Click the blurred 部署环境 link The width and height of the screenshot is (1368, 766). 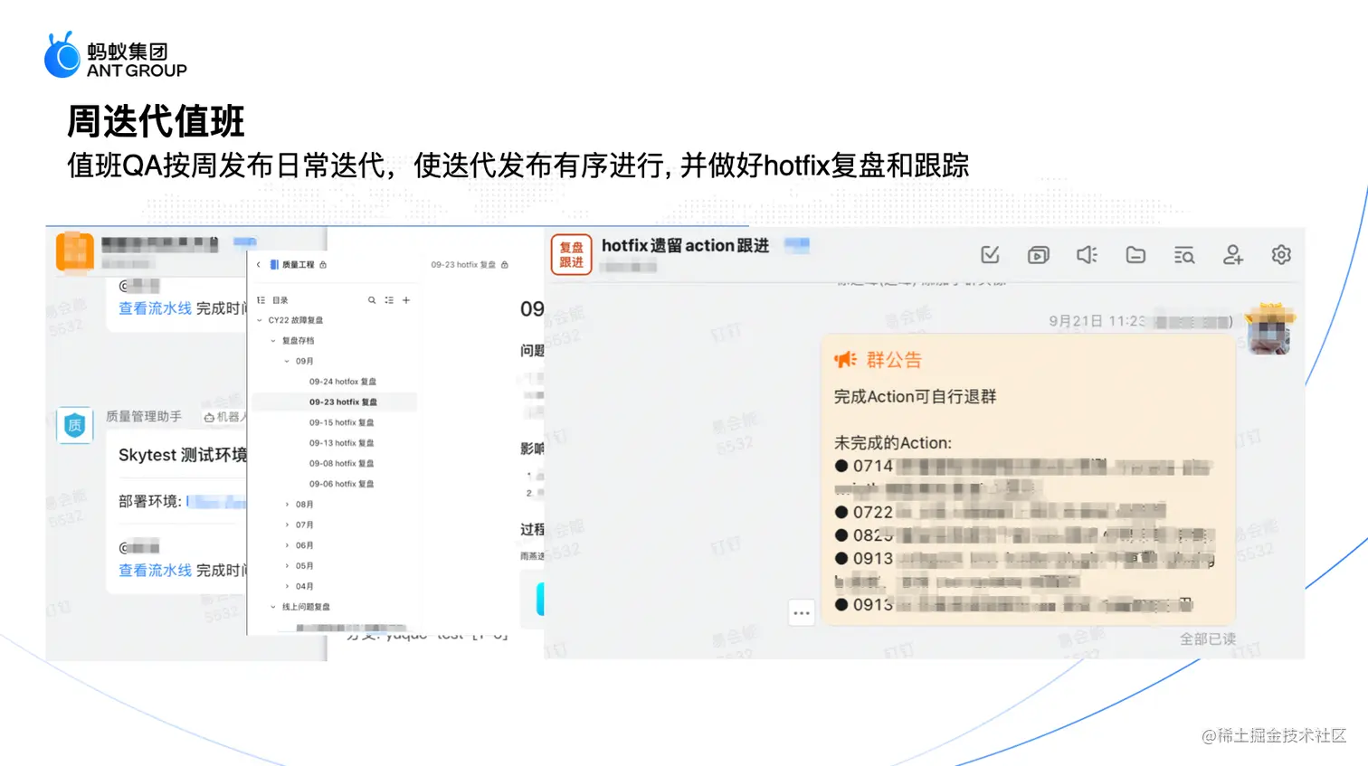tap(216, 501)
